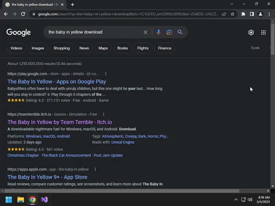Click scroll down arrow on vertical scrollbar
The image size is (275, 206).
[273, 186]
